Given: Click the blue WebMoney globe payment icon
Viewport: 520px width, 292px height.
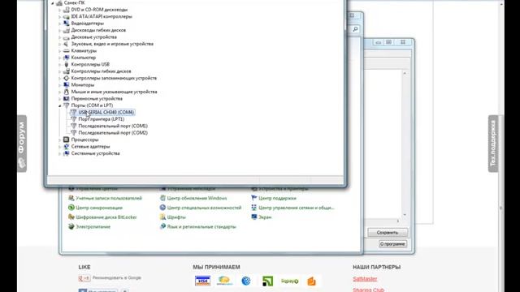Looking at the screenshot, I should [x=245, y=281].
